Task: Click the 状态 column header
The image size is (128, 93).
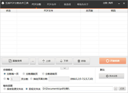Action: pos(8,11)
